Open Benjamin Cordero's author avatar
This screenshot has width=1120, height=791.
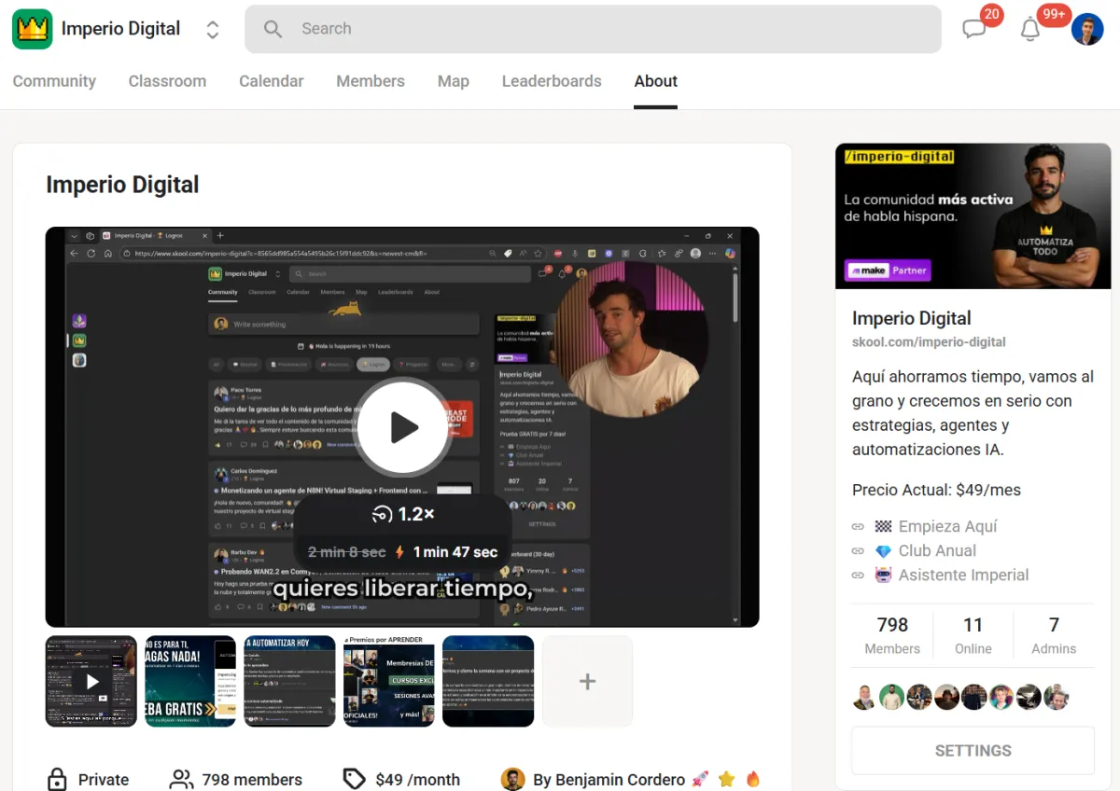pos(512,779)
